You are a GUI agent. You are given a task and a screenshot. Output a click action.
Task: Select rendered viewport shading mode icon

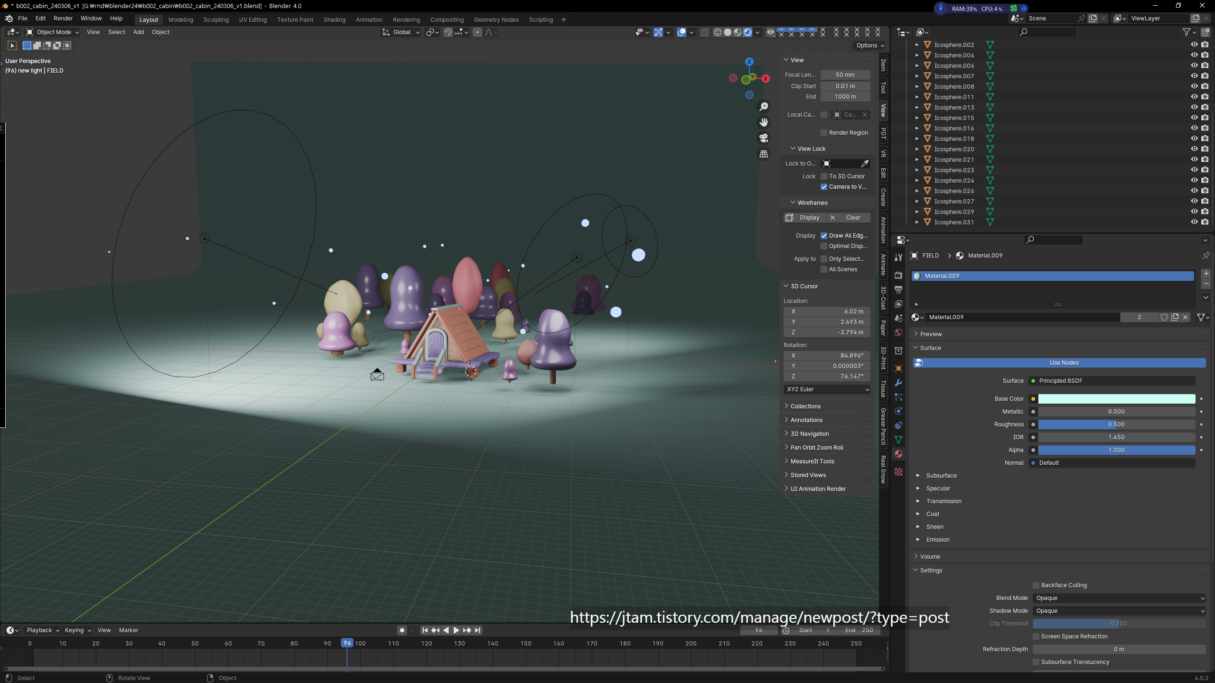click(748, 32)
